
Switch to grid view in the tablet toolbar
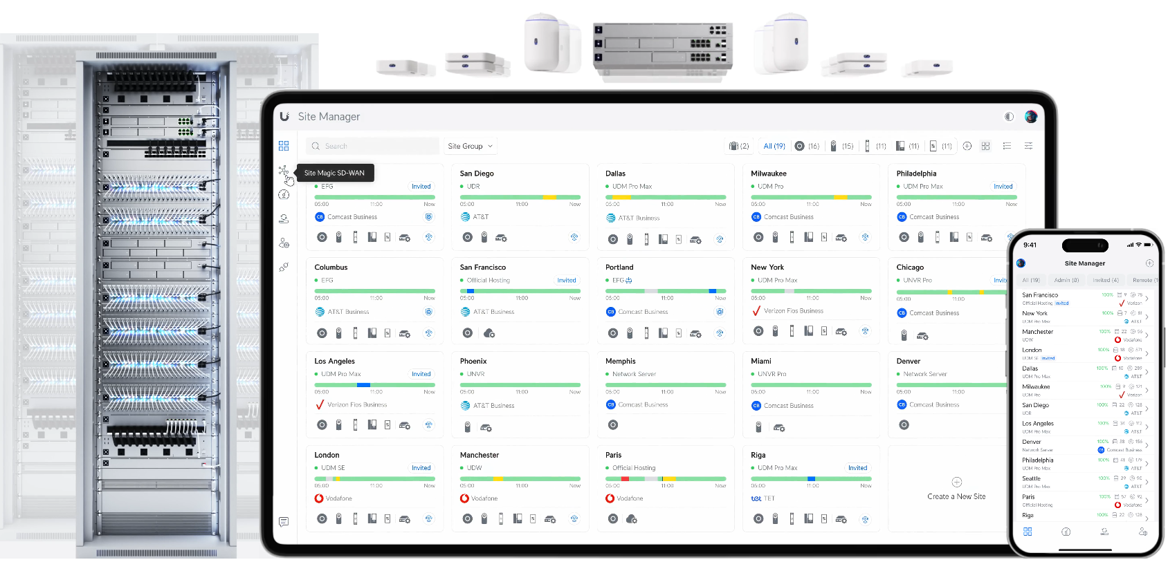point(985,146)
